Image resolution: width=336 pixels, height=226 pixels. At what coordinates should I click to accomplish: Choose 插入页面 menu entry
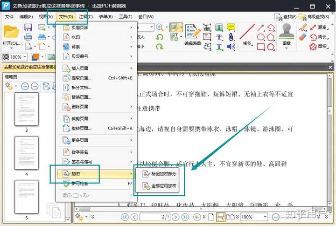97,68
